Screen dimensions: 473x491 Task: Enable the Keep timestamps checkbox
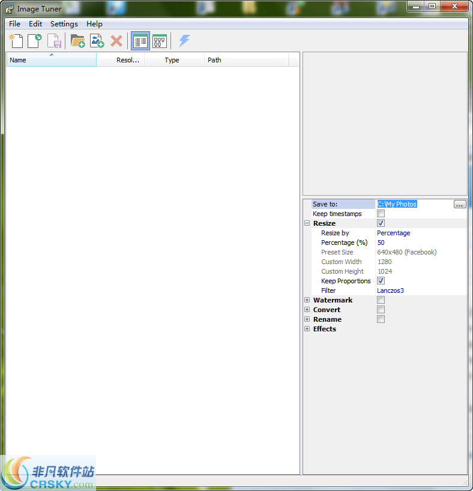point(381,214)
